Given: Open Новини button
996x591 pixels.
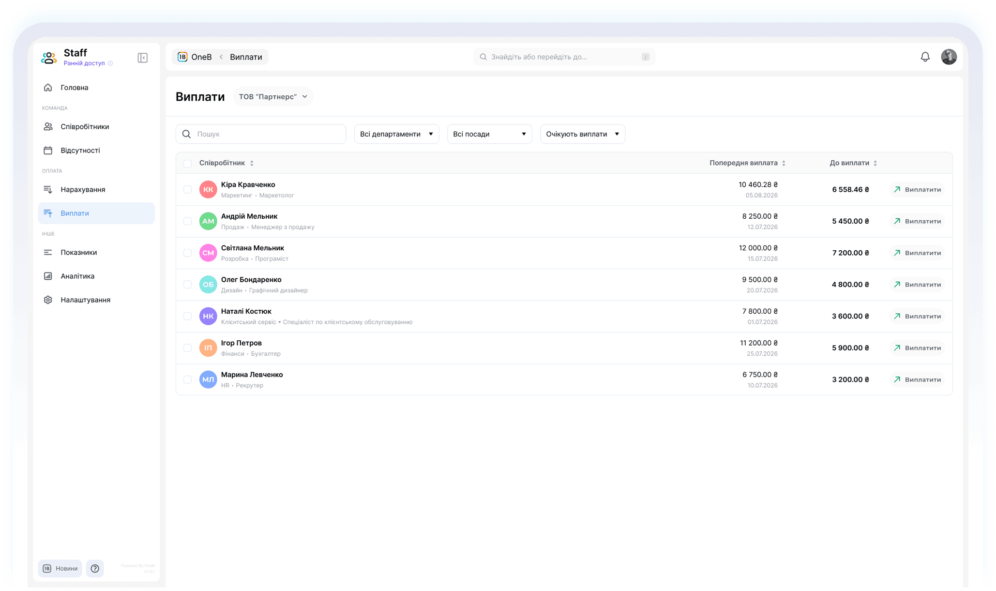Looking at the screenshot, I should click(60, 568).
